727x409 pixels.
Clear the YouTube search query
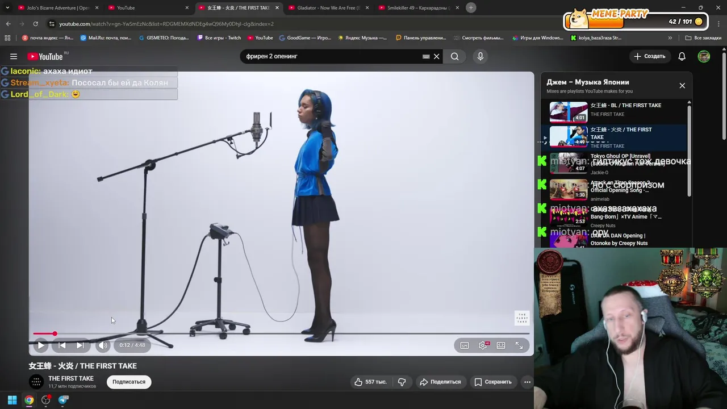pos(437,56)
